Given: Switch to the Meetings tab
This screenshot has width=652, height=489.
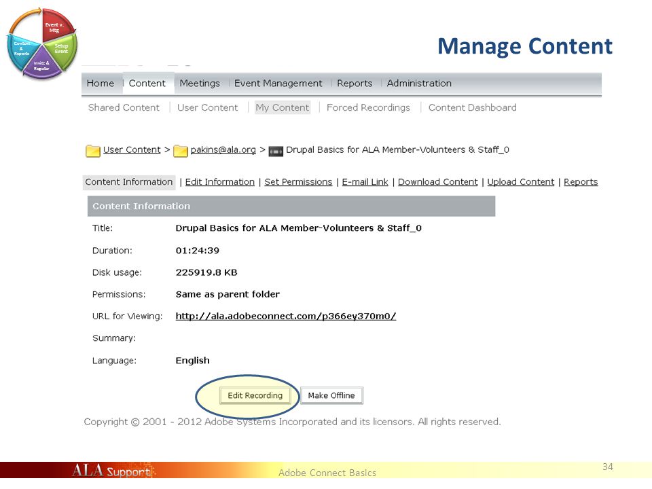Looking at the screenshot, I should (x=200, y=83).
